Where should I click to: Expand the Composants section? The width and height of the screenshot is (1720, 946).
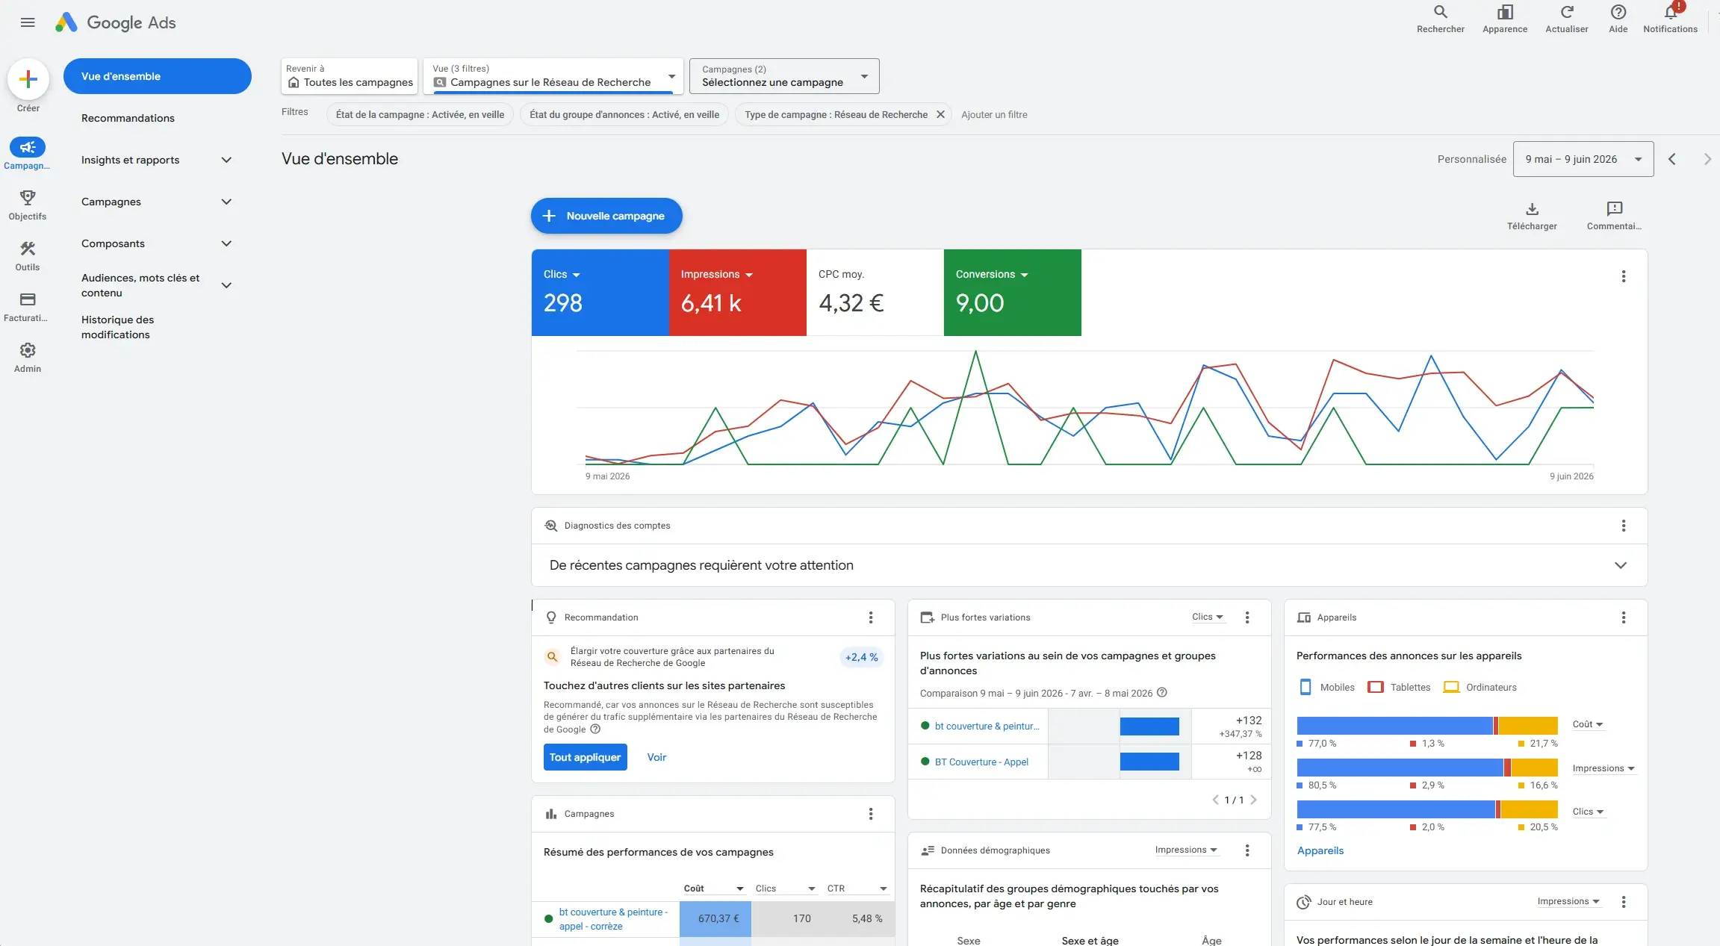tap(226, 243)
